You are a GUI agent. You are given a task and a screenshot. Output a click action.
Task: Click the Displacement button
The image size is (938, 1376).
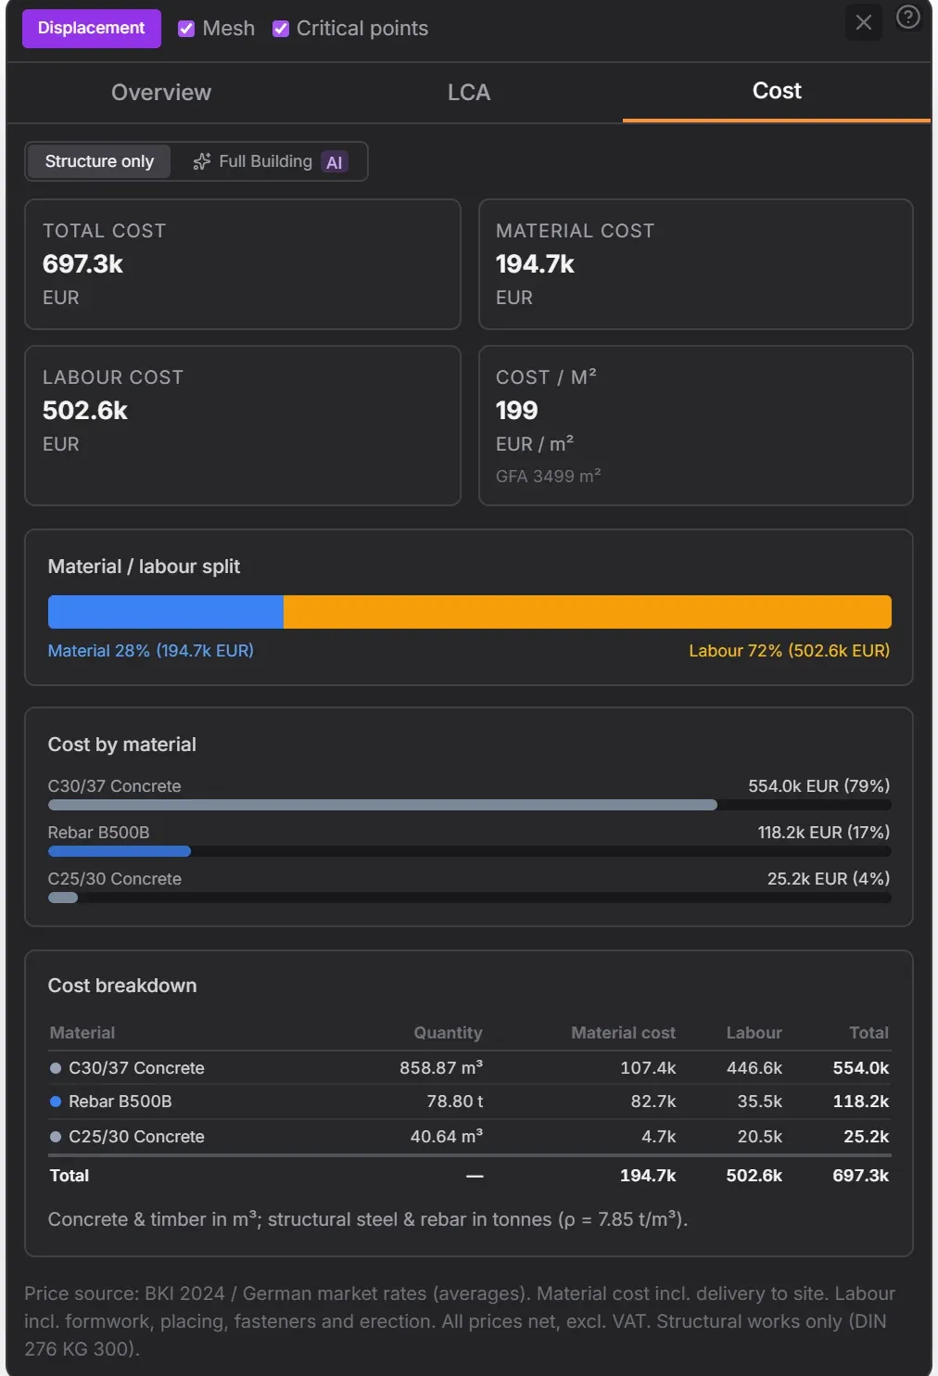pos(91,28)
